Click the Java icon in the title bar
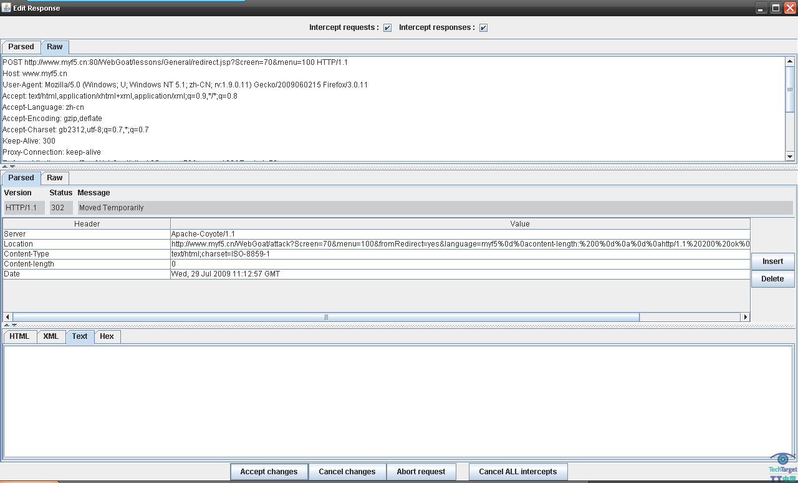Screen dimensions: 798x483 coord(6,7)
